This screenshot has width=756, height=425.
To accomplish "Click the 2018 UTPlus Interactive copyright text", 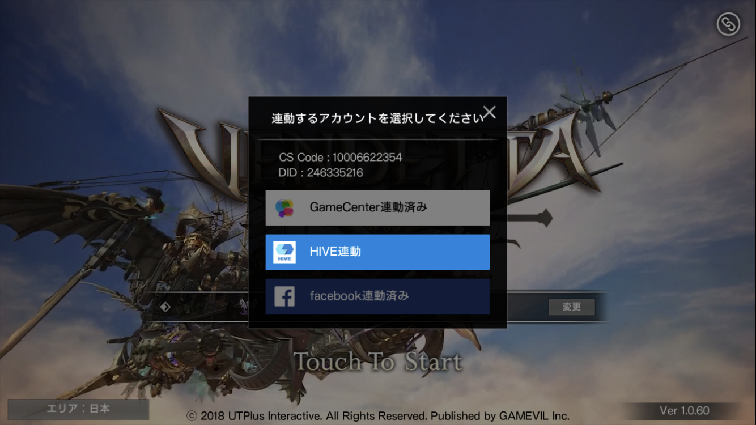I will [x=378, y=416].
